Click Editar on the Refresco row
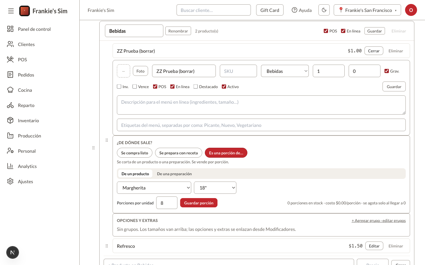The image size is (425, 265). point(374,246)
